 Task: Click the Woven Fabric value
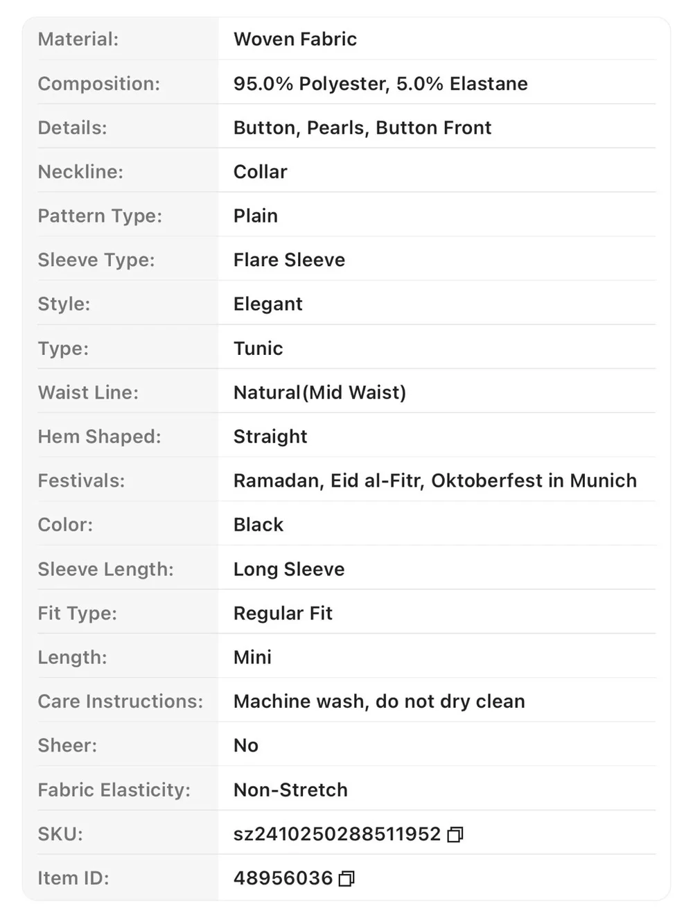(x=295, y=40)
